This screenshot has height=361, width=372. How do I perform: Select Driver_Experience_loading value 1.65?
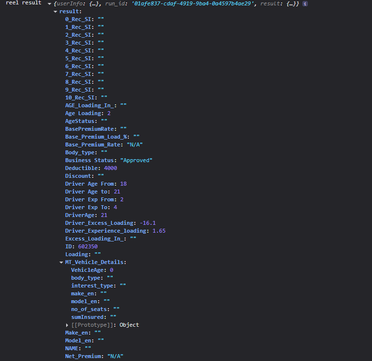(159, 231)
